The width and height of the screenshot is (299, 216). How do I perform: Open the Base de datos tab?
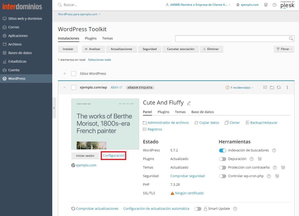[203, 112]
